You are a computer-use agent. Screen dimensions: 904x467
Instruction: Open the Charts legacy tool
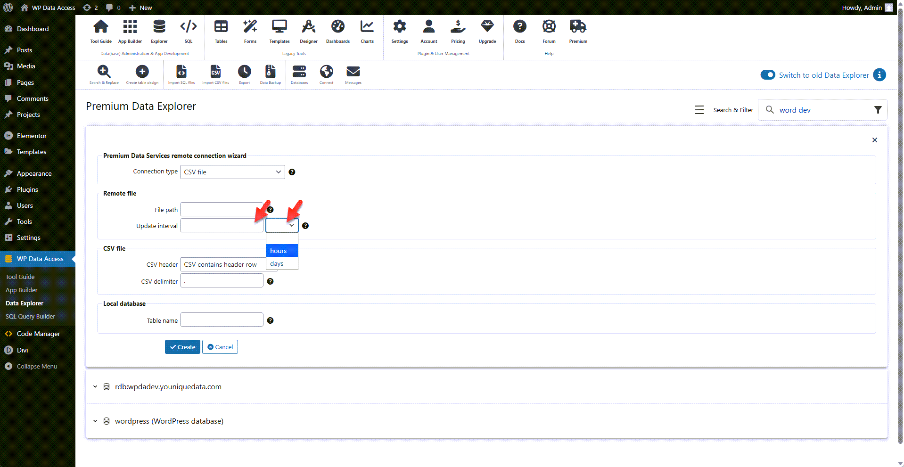click(367, 31)
